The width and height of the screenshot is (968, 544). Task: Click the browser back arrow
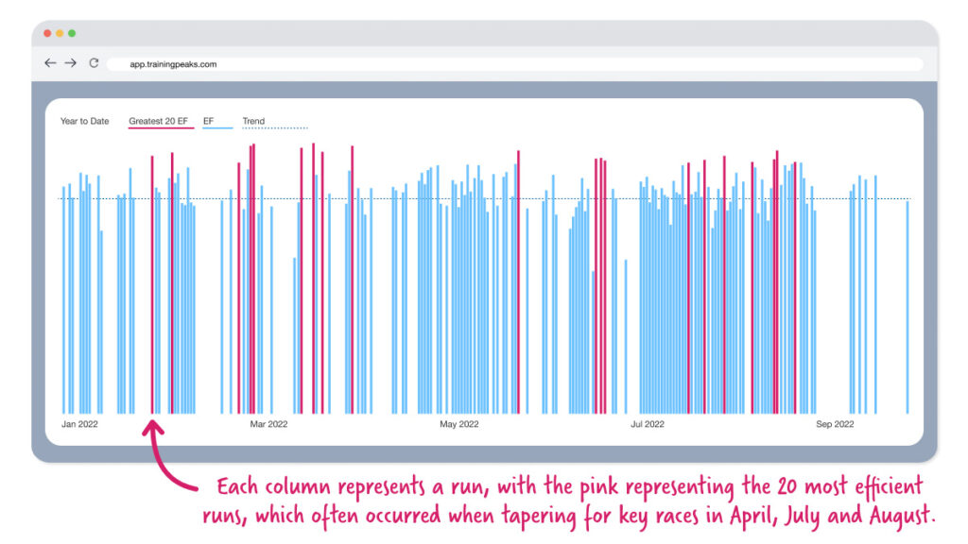point(50,63)
